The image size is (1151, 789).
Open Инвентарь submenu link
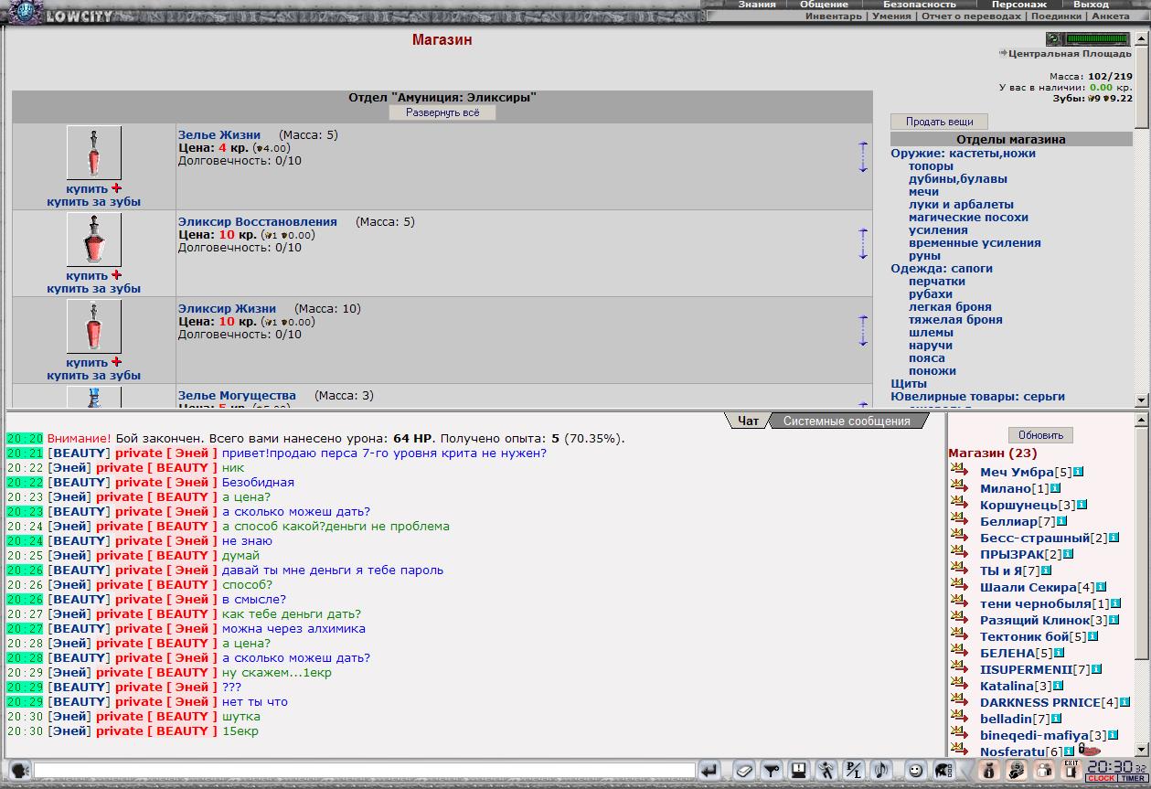pyautogui.click(x=834, y=16)
